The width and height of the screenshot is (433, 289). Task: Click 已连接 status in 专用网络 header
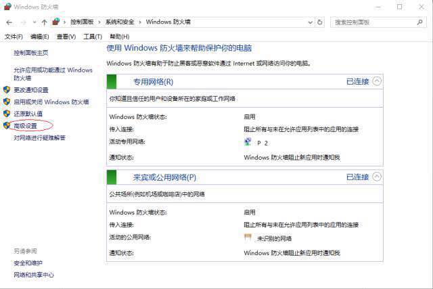358,81
